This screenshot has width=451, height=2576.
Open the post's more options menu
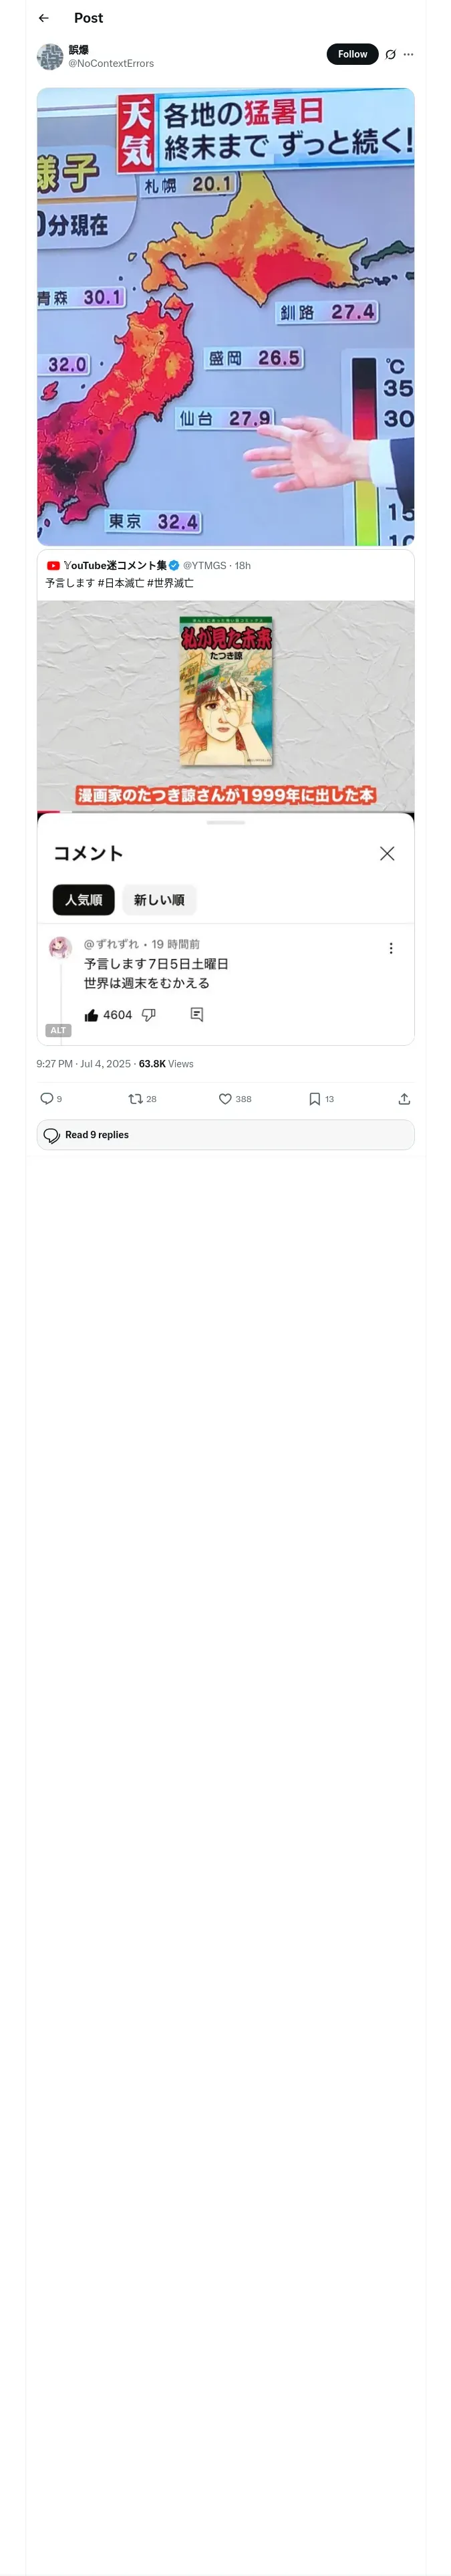click(408, 55)
